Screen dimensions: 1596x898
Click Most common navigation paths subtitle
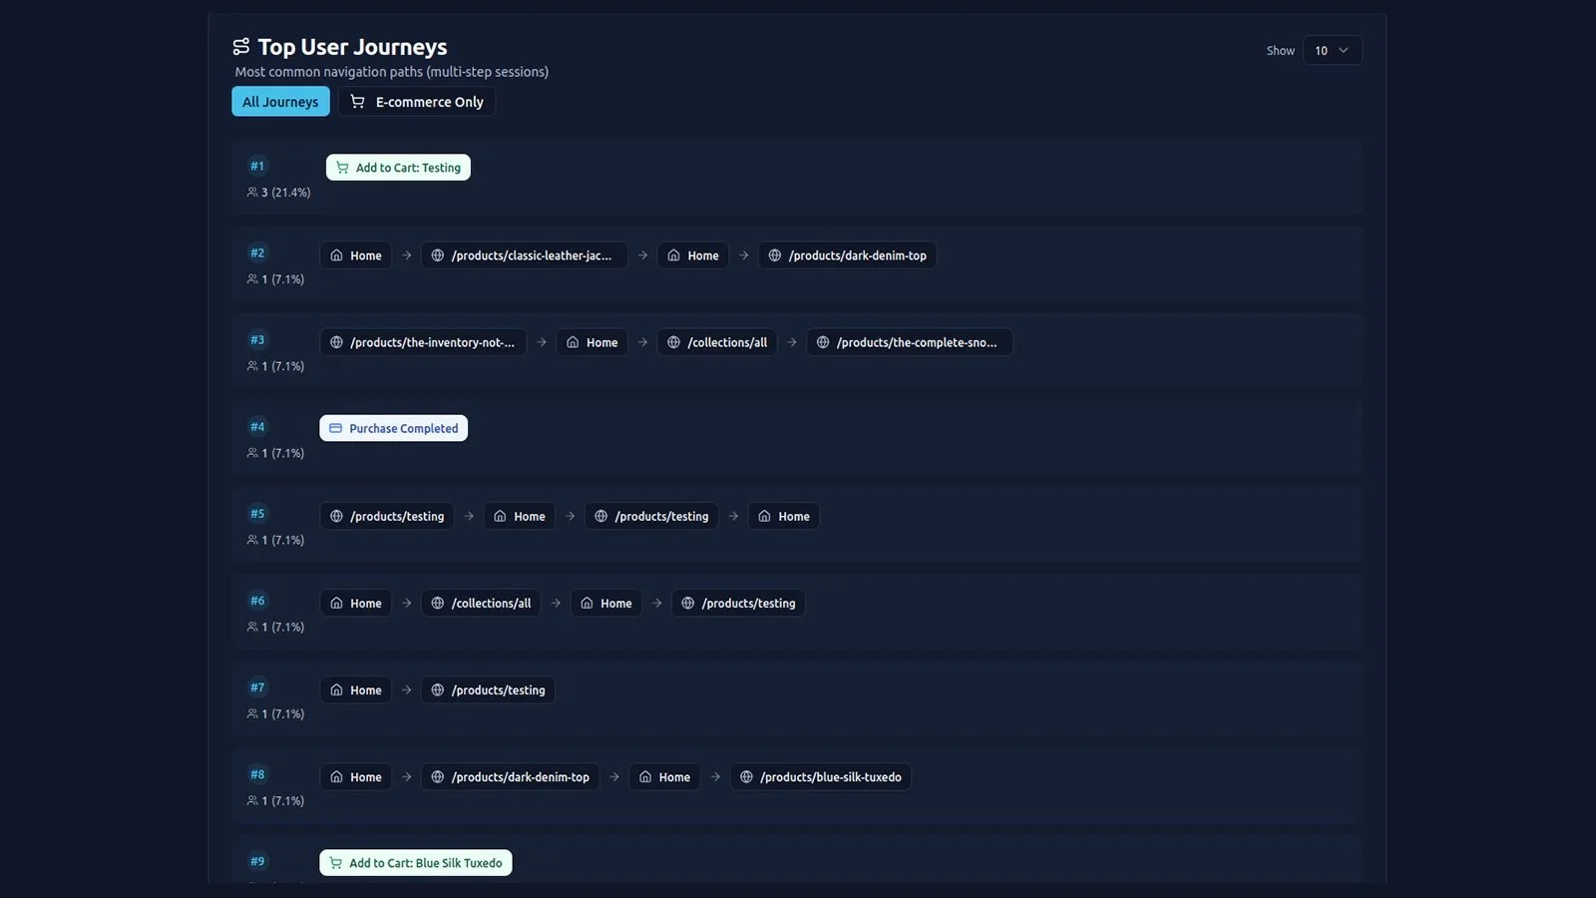391,72
